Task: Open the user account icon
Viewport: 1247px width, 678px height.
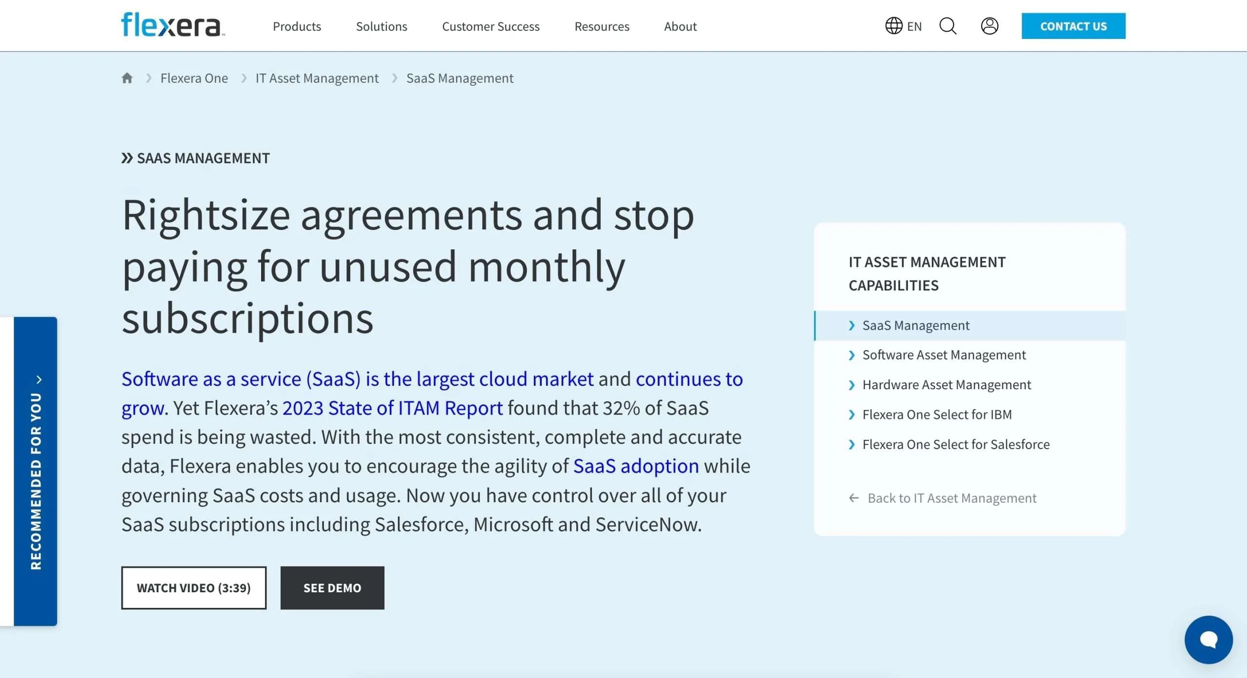Action: click(989, 26)
